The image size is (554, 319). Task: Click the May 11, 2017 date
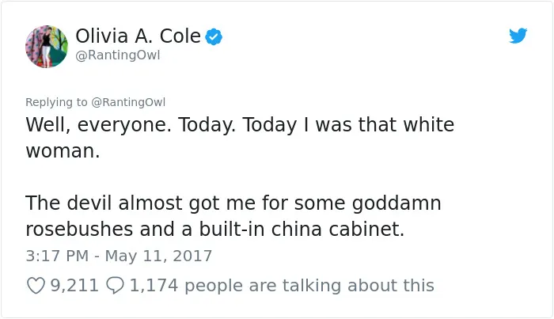click(x=158, y=256)
